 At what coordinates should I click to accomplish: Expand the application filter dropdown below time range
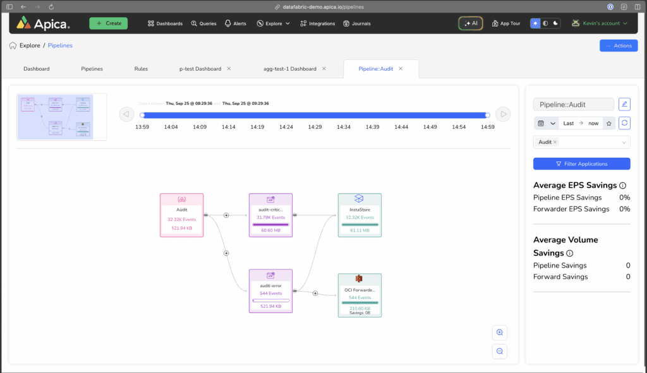[624, 142]
